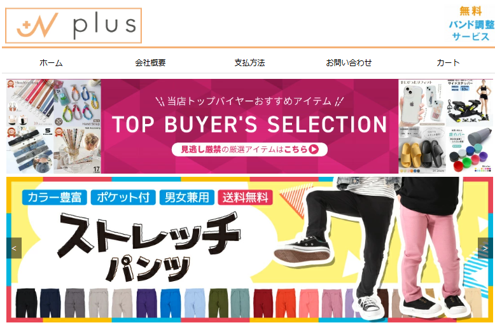Viewport: 495px width, 325px height.
Task: Show the previous carousel slide
Action: pos(14,248)
